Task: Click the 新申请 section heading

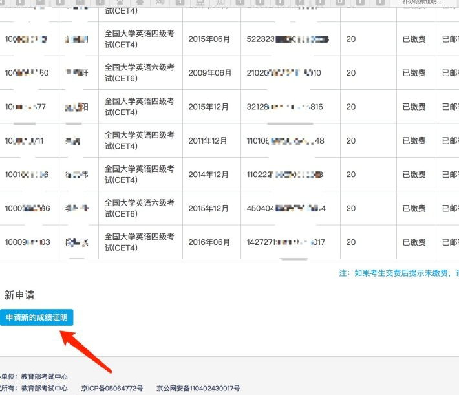Action: coord(19,295)
